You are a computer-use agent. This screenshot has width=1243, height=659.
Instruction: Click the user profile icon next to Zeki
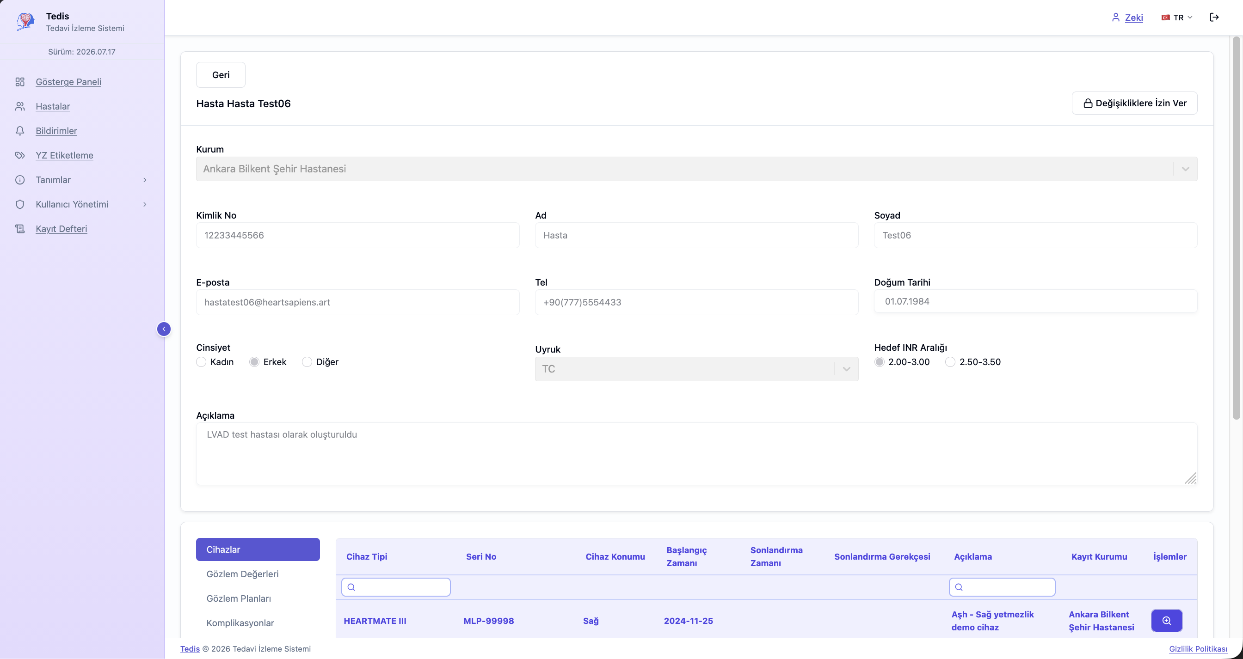[x=1116, y=18]
